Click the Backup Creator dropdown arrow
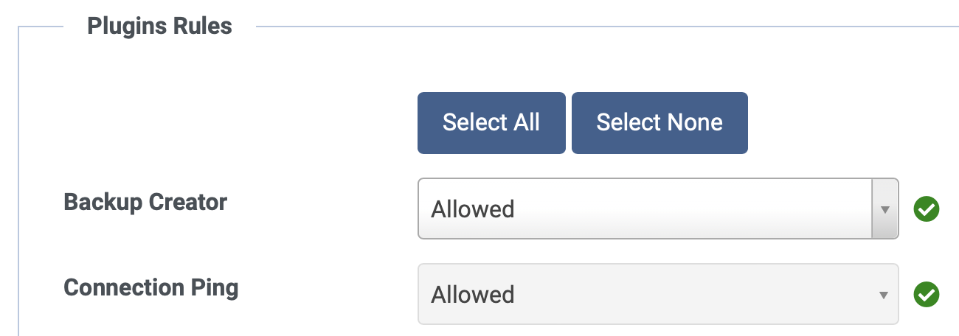The height and width of the screenshot is (336, 959). coord(884,209)
